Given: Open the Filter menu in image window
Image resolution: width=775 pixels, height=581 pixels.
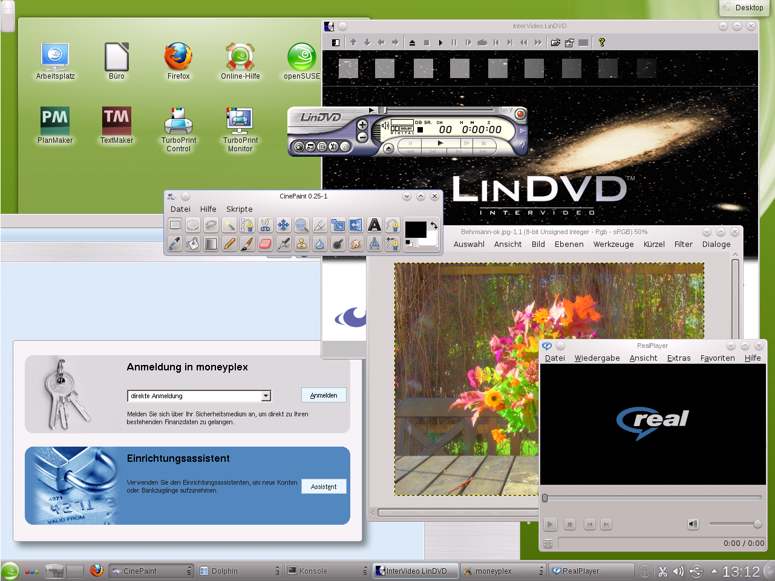Looking at the screenshot, I should coord(684,244).
